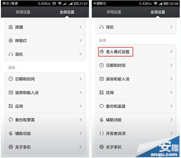Tap the 开发者选项 braces icon
Screen dimensions: 181x158
(101, 133)
